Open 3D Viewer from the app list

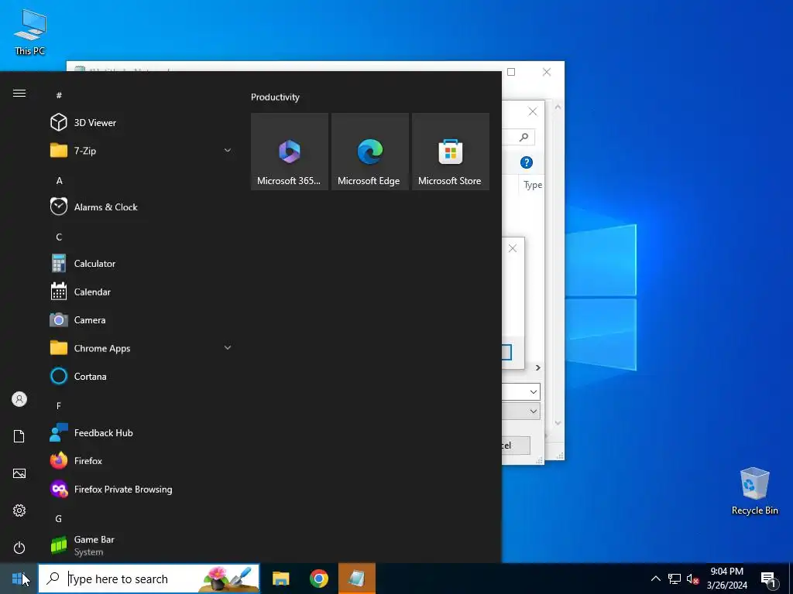tap(142, 122)
